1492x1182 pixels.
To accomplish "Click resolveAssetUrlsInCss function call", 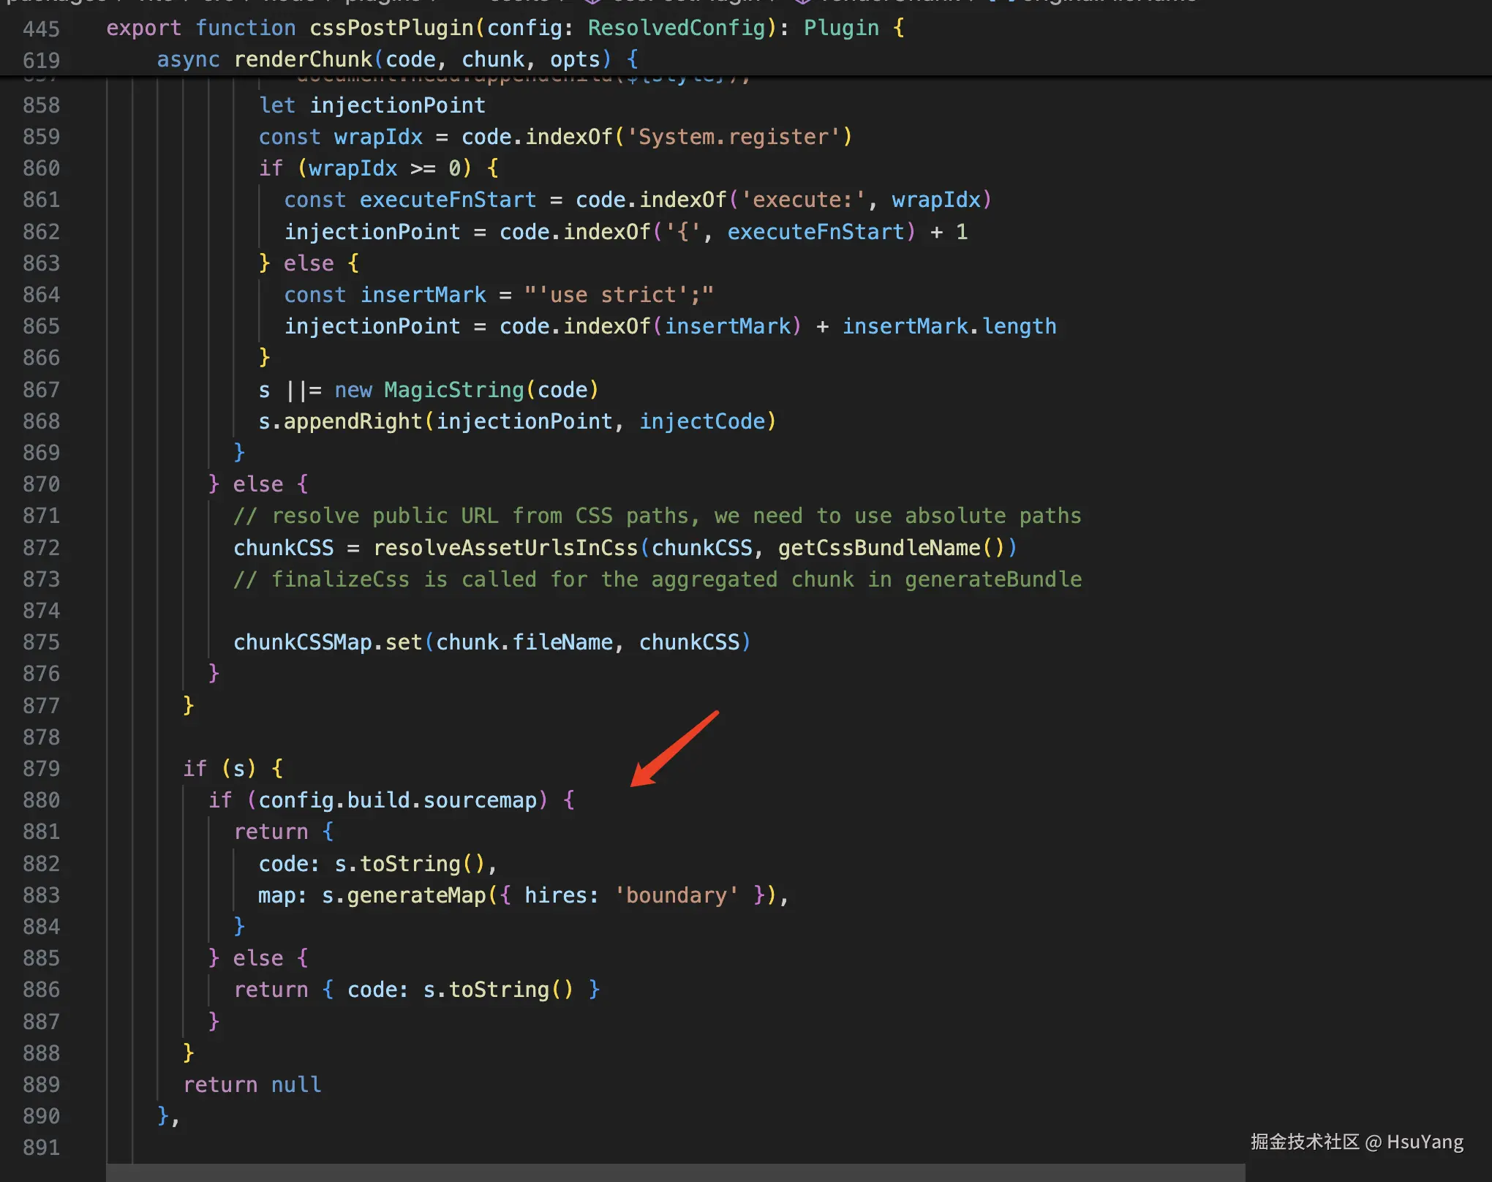I will click(x=505, y=548).
